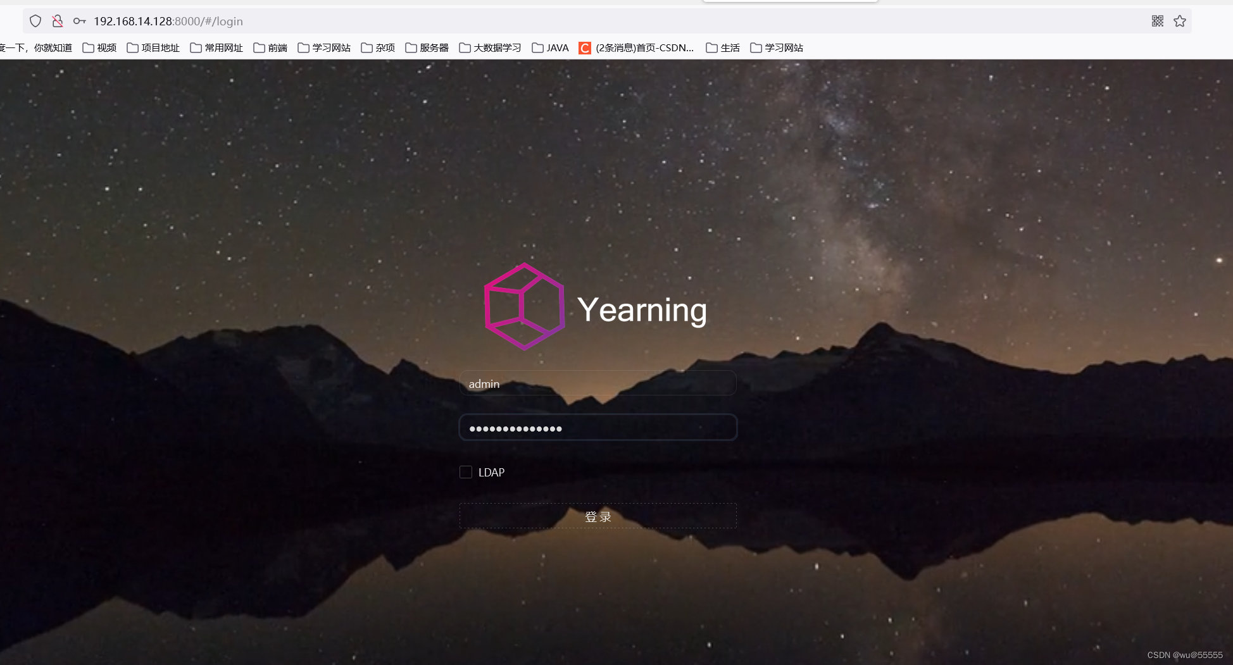Open the 项目地址 bookmark folder
This screenshot has height=665, width=1233.
click(x=153, y=48)
